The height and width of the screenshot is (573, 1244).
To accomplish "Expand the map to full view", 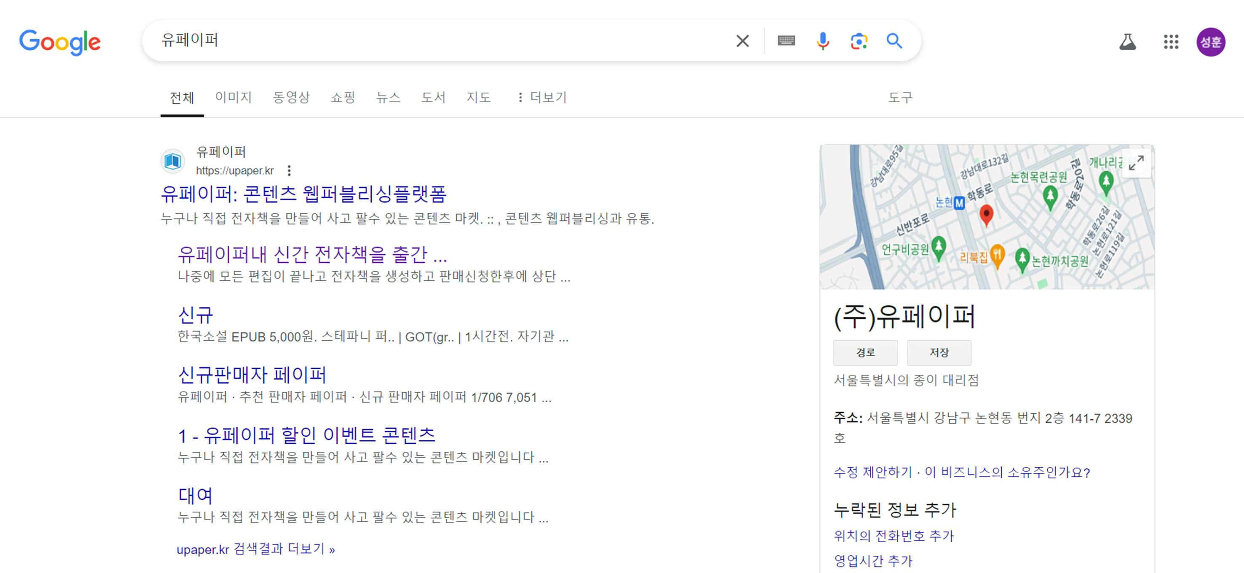I will pos(1136,163).
